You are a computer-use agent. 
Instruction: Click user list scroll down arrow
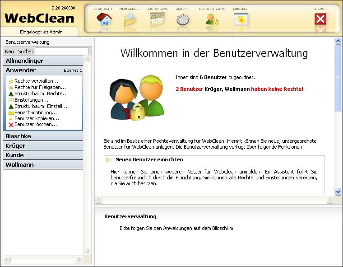[87, 251]
